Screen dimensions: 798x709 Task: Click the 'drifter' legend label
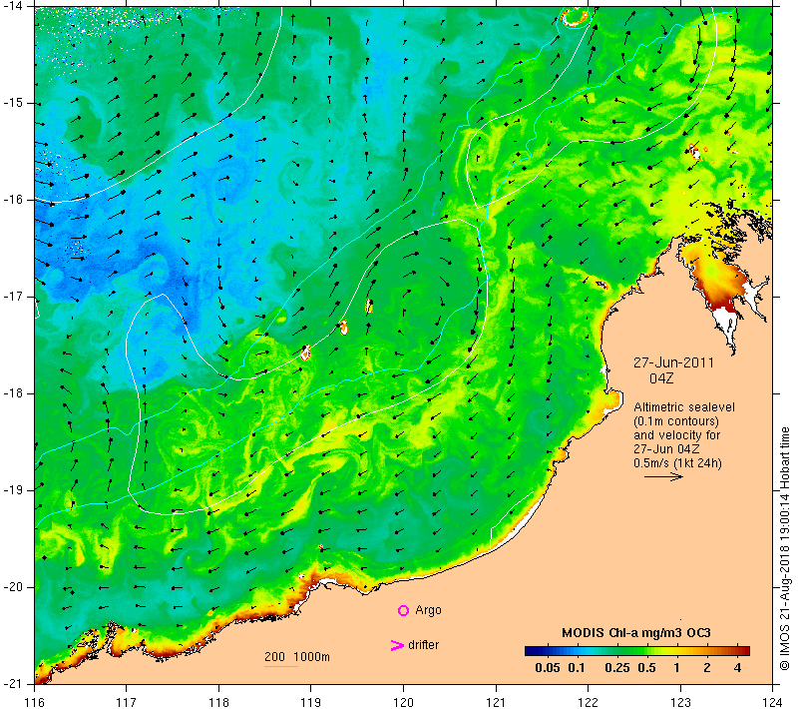click(423, 645)
